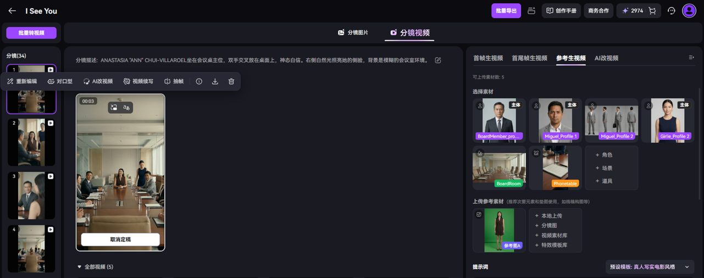Open the 预设模板 preset template dropdown
The width and height of the screenshot is (704, 278).
click(x=649, y=267)
